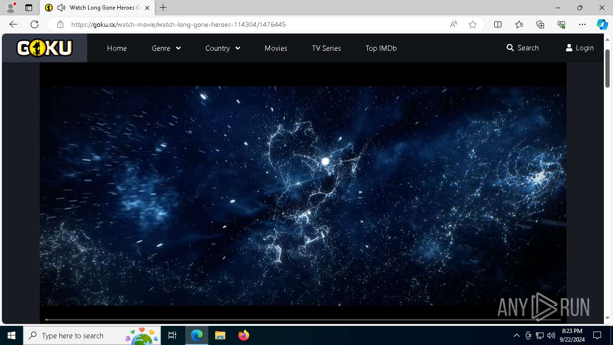Open Microsoft Edge from taskbar
Screen dimensions: 613x345
(x=197, y=335)
